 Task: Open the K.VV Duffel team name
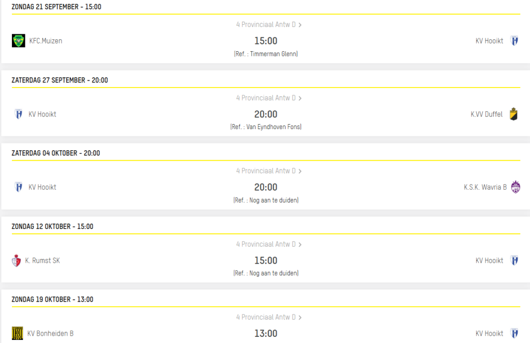[487, 115]
